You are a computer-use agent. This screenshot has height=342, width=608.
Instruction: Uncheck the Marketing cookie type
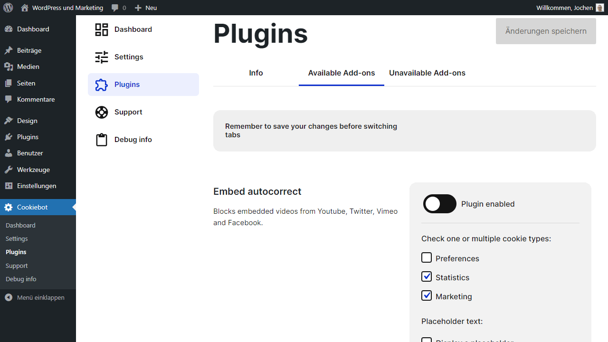(x=427, y=295)
